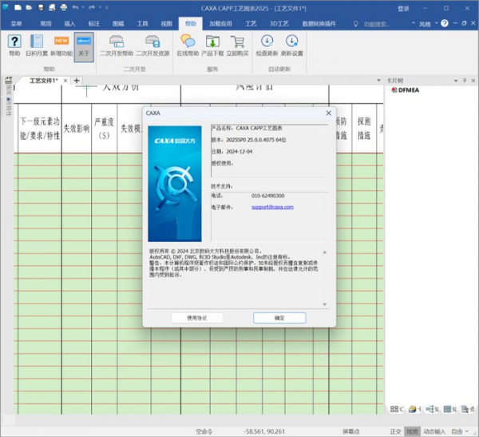Switch to the 数据转换插件 ribbon tab
479x437 pixels.
tap(319, 23)
